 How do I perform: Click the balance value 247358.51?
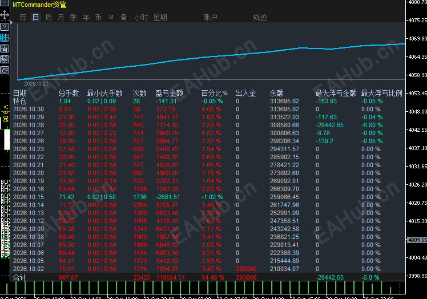[x=285, y=221]
